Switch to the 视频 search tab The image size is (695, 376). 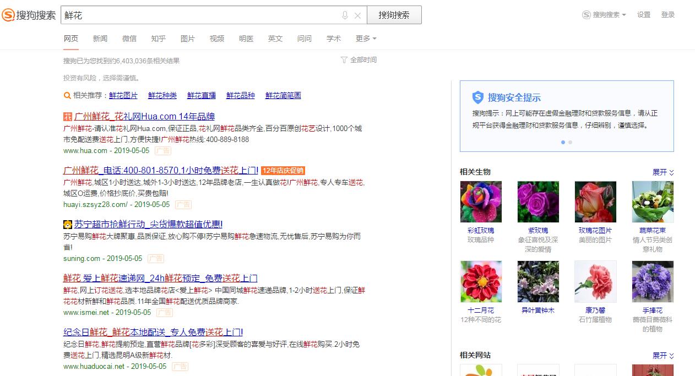(217, 39)
